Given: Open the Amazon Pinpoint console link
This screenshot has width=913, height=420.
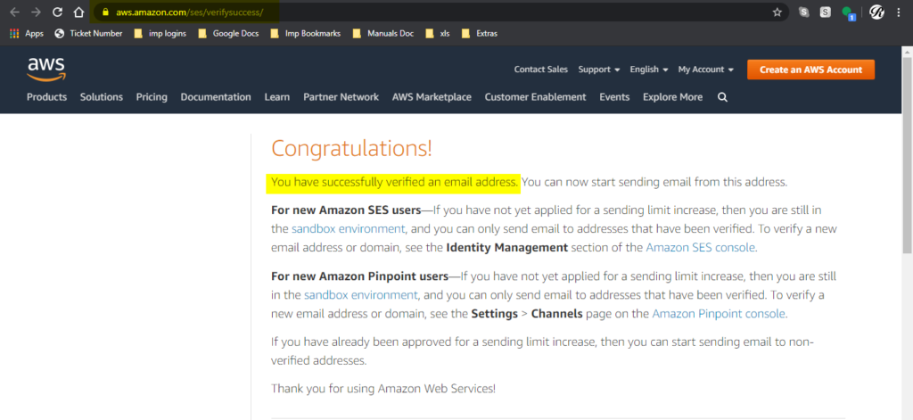Looking at the screenshot, I should tap(719, 314).
